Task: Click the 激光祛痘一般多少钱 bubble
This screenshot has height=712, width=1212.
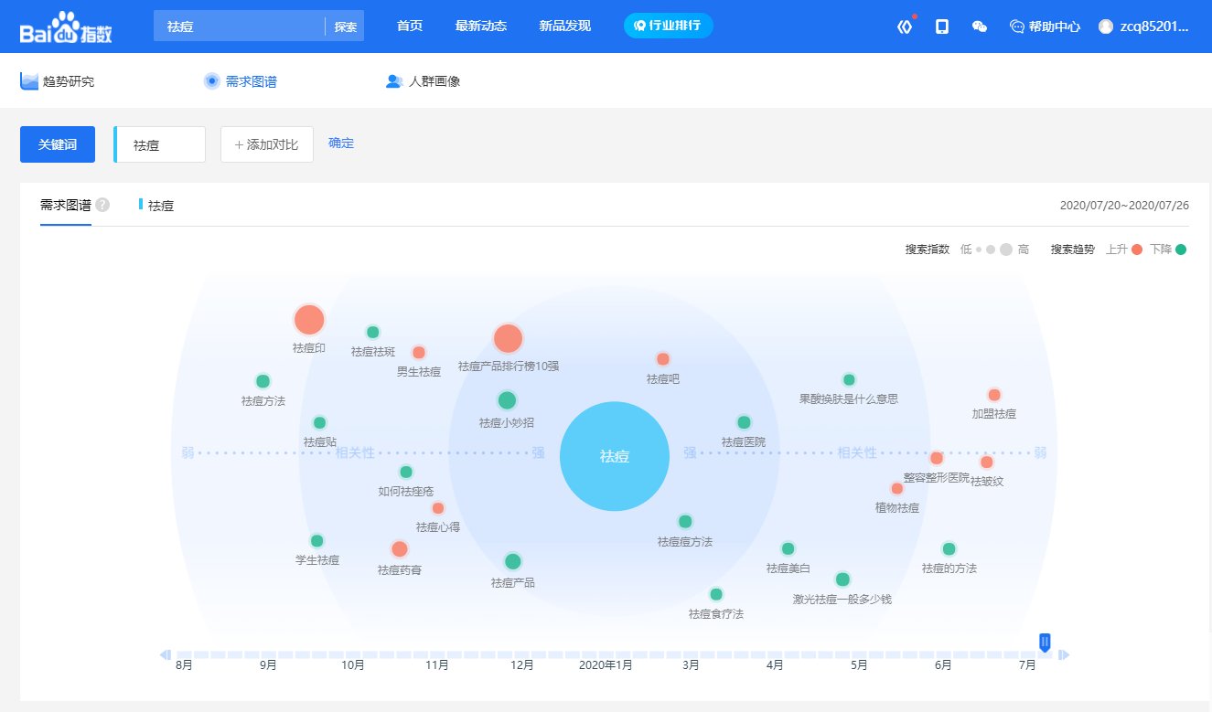Action: [842, 579]
